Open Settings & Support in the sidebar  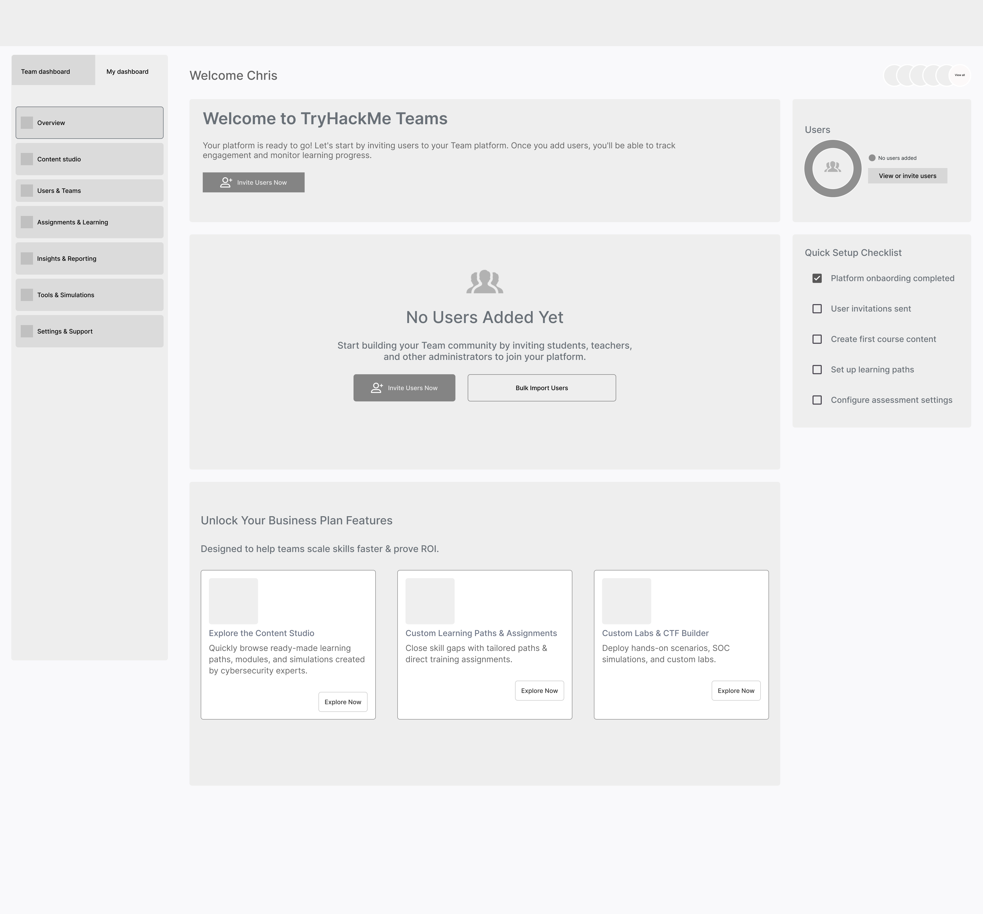click(x=89, y=331)
